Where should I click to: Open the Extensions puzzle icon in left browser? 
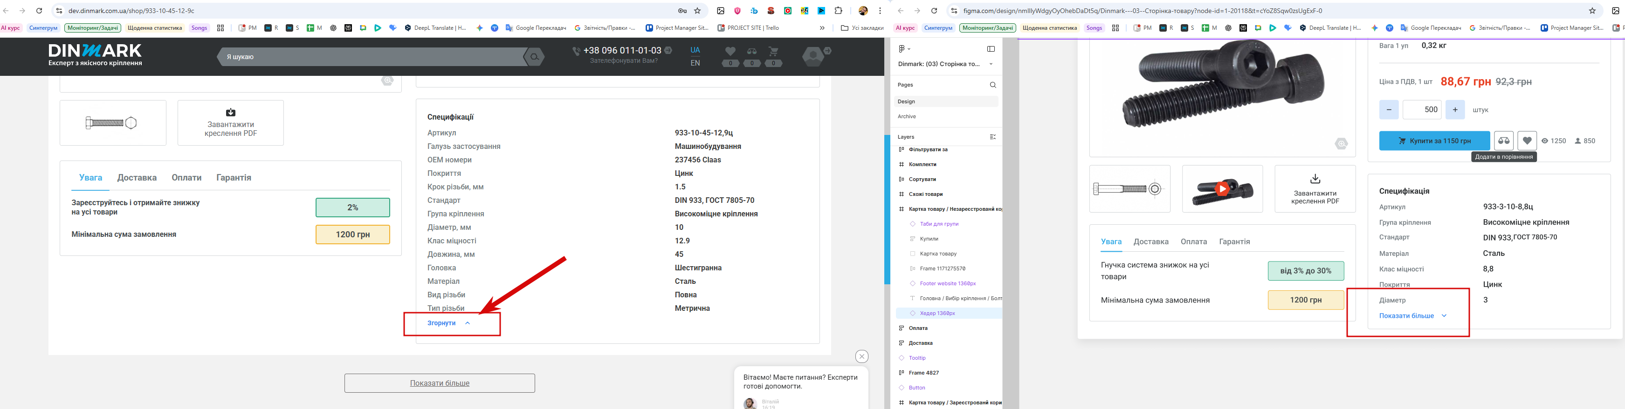click(x=838, y=11)
